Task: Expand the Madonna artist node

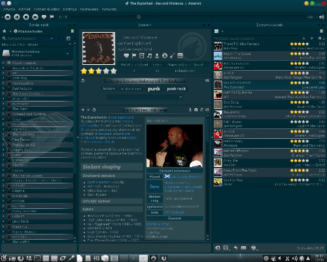Action: click(3, 227)
